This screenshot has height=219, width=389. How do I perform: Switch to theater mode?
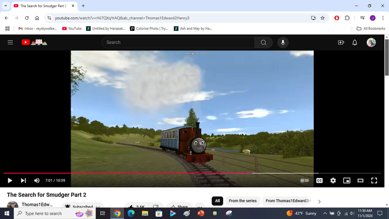[360, 180]
